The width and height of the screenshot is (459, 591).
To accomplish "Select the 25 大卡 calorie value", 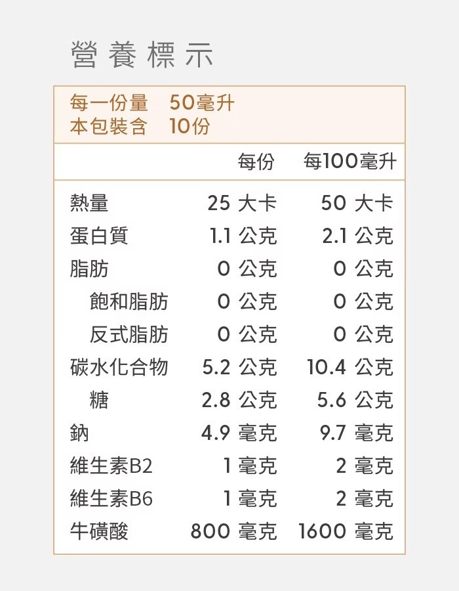I will (242, 203).
